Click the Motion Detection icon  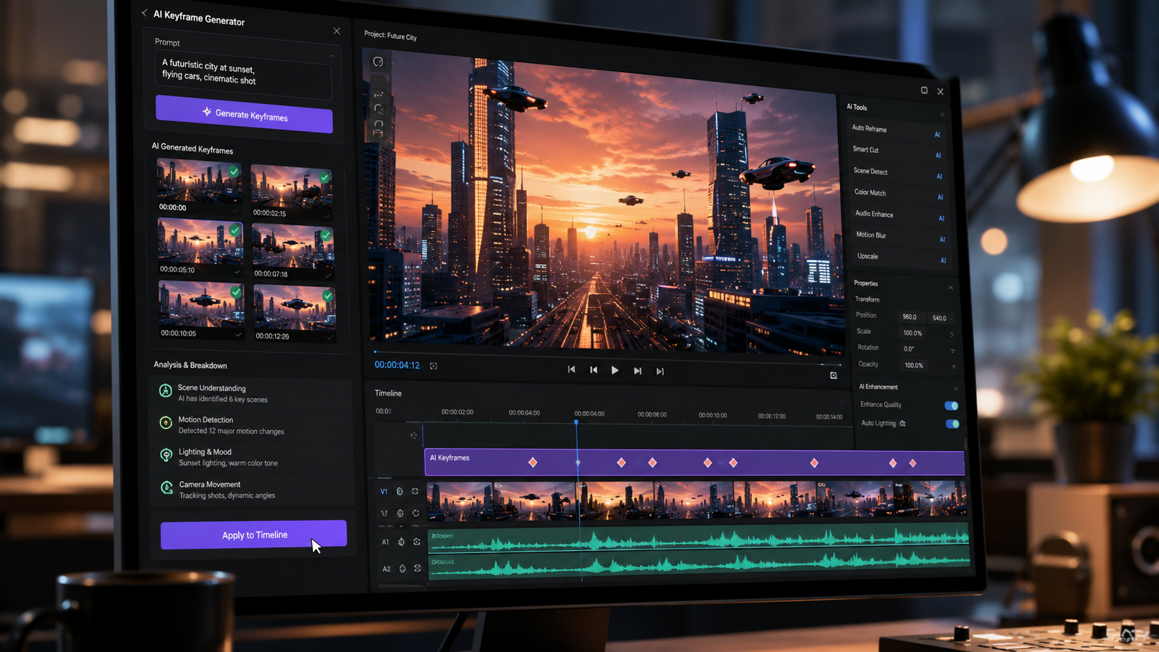click(x=166, y=423)
